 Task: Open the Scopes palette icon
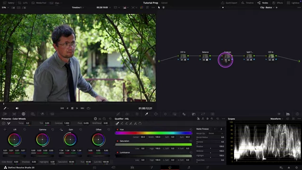tap(288, 114)
